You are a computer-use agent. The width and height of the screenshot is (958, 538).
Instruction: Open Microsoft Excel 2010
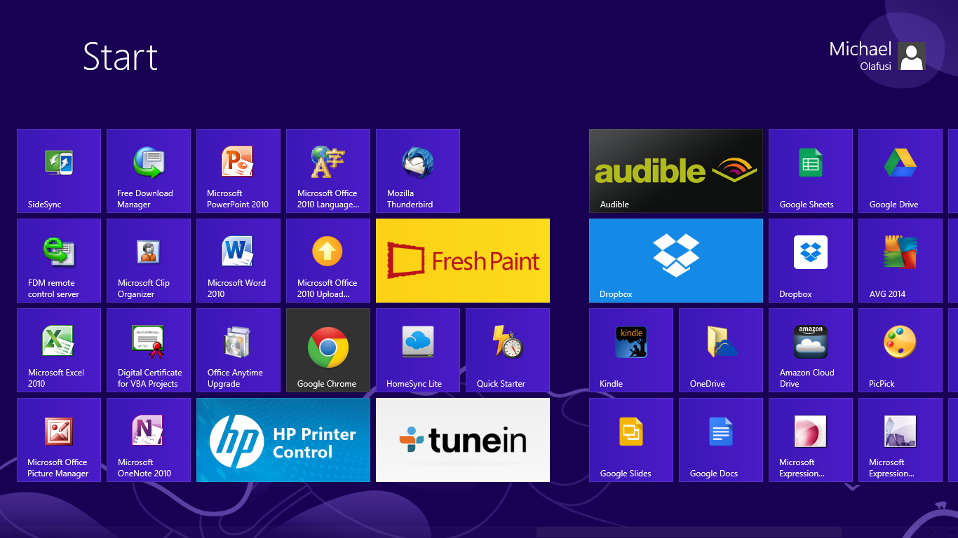coord(59,350)
